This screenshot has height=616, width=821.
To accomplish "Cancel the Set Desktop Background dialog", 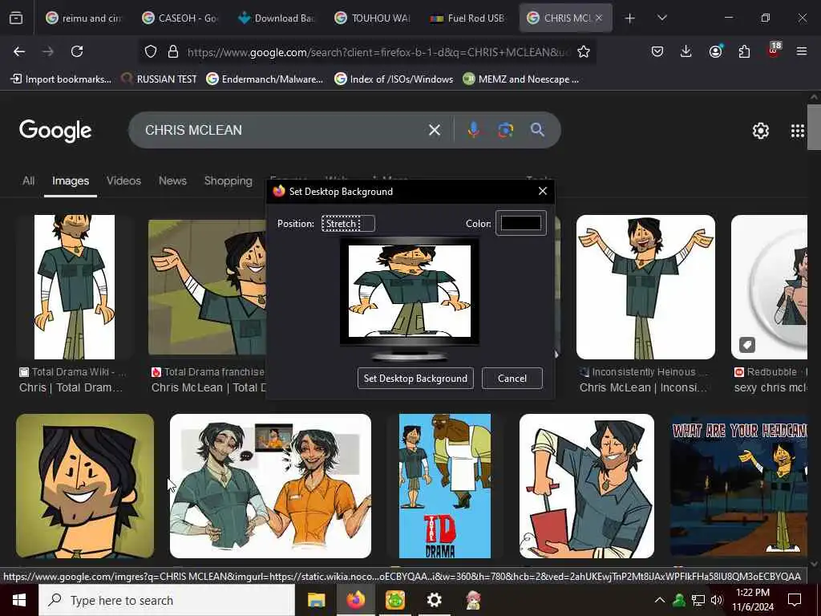I will (512, 379).
